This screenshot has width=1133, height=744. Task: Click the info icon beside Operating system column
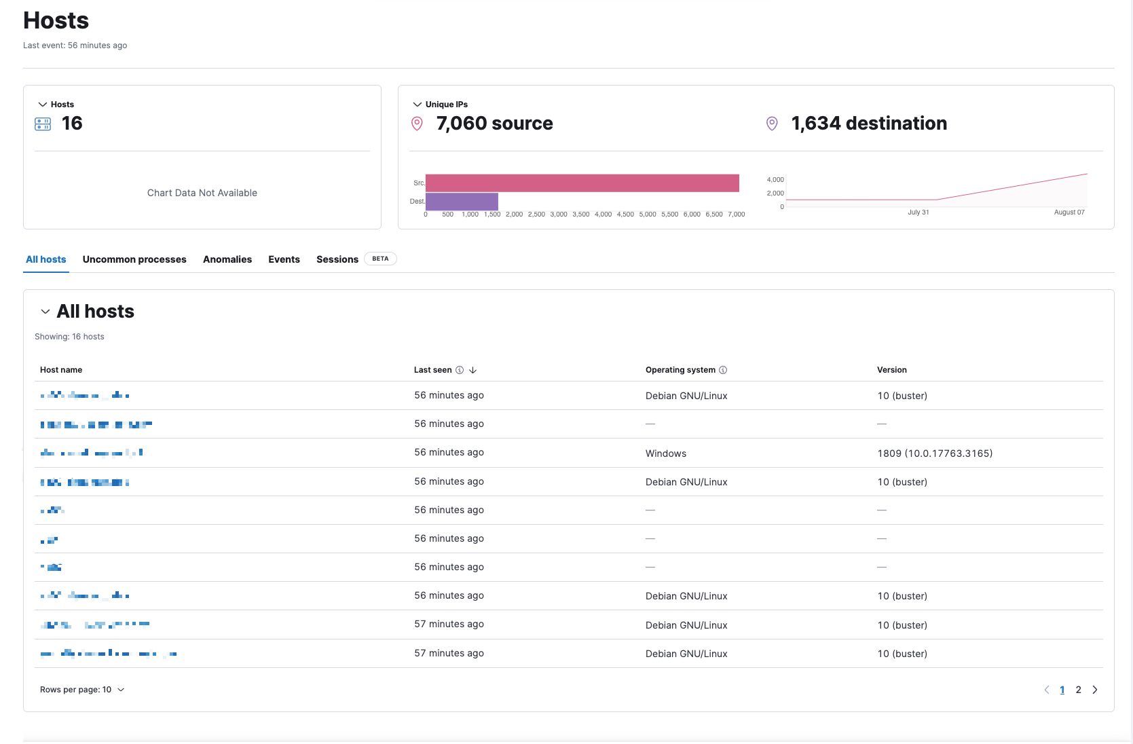(724, 370)
